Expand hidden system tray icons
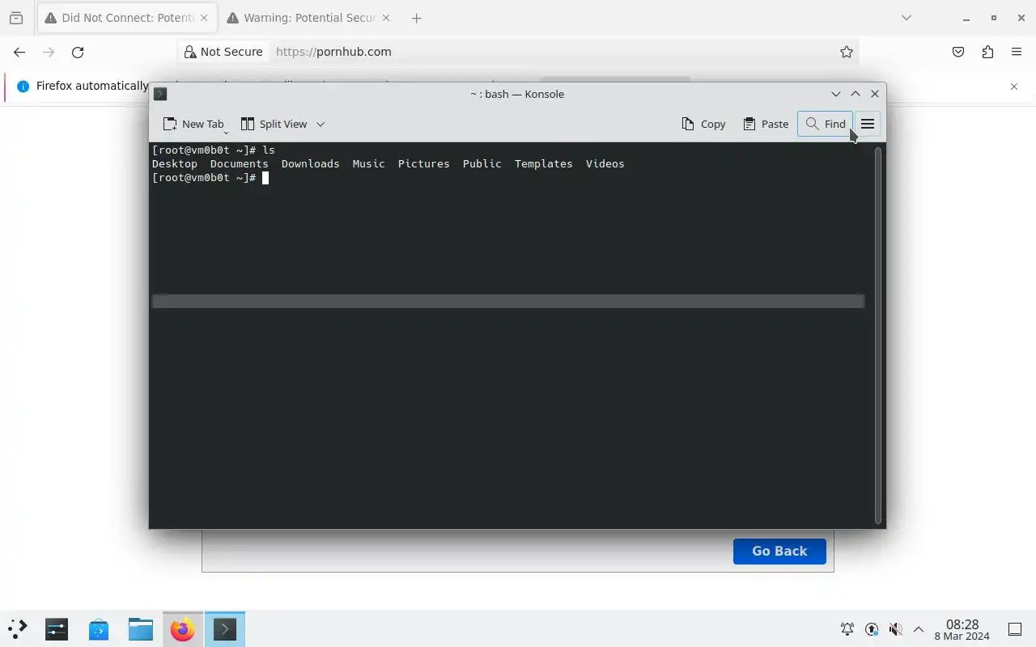 point(919,629)
